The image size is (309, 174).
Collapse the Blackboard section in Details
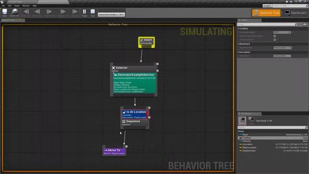coord(238,44)
